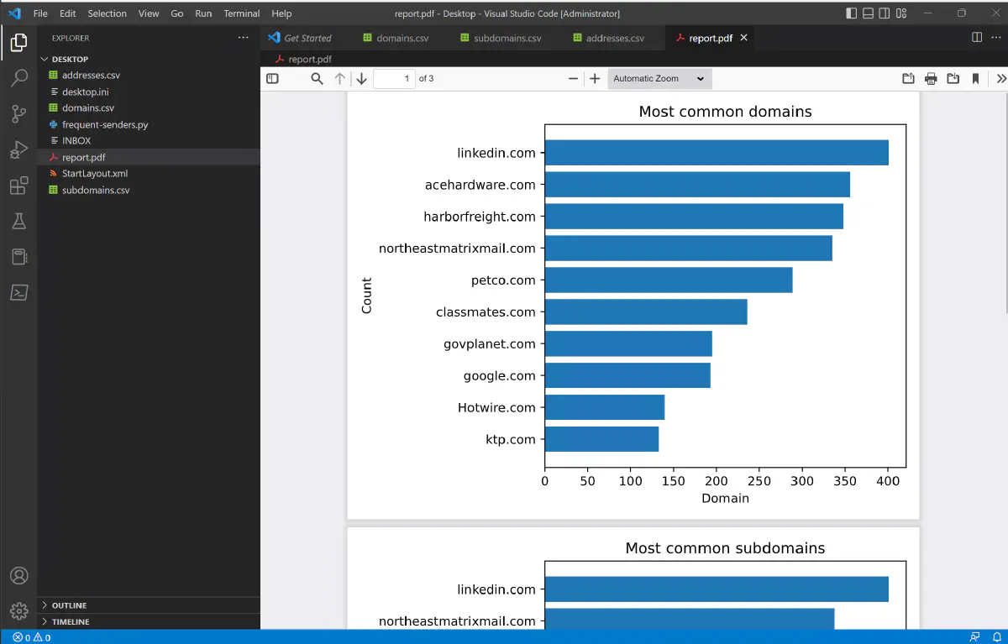The height and width of the screenshot is (644, 1008).
Task: Open the notebook-style activity bar icon
Action: 18,257
